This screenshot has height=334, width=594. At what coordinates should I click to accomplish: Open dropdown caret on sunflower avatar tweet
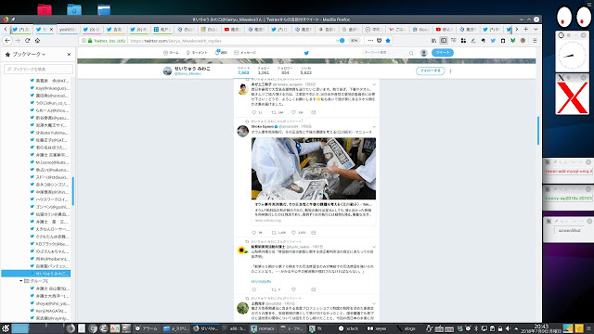[x=374, y=248]
